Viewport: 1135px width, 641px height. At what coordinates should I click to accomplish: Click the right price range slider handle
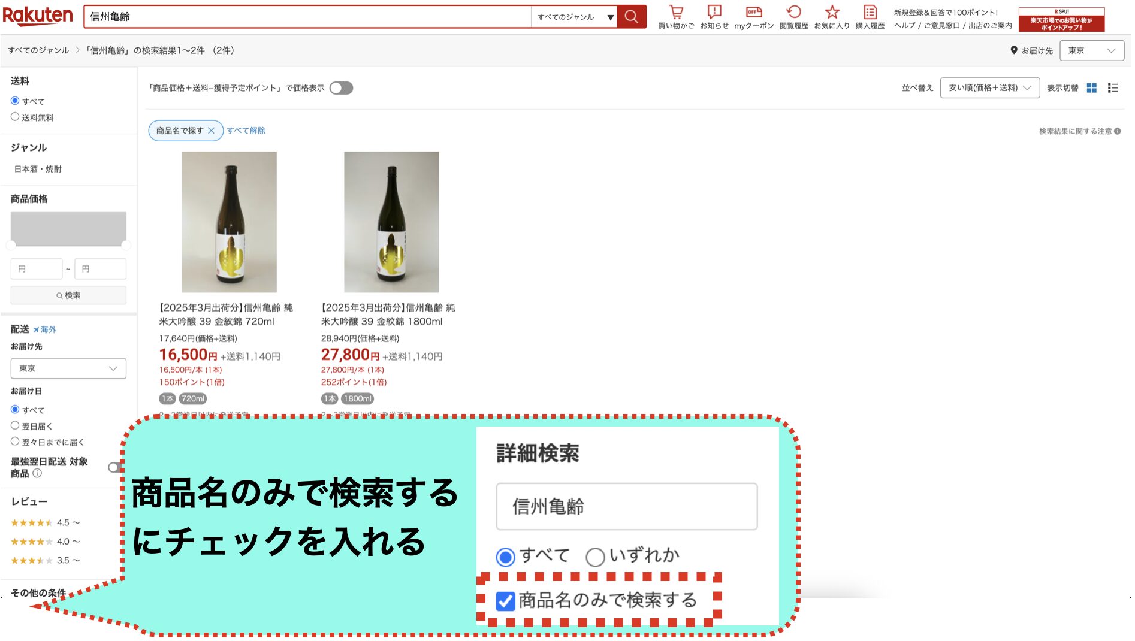click(126, 245)
